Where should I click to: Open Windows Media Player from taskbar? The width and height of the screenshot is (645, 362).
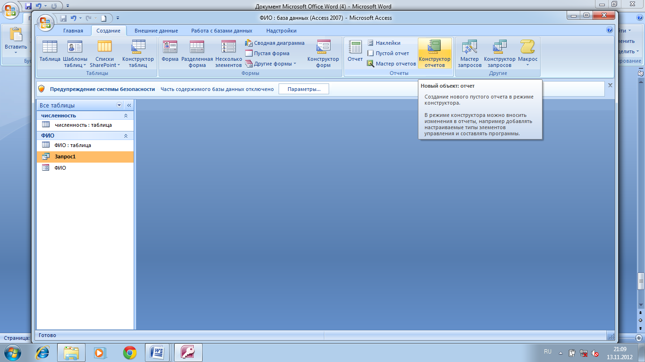point(100,352)
